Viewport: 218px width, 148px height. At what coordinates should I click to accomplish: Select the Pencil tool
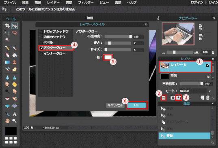(x=7, y=48)
